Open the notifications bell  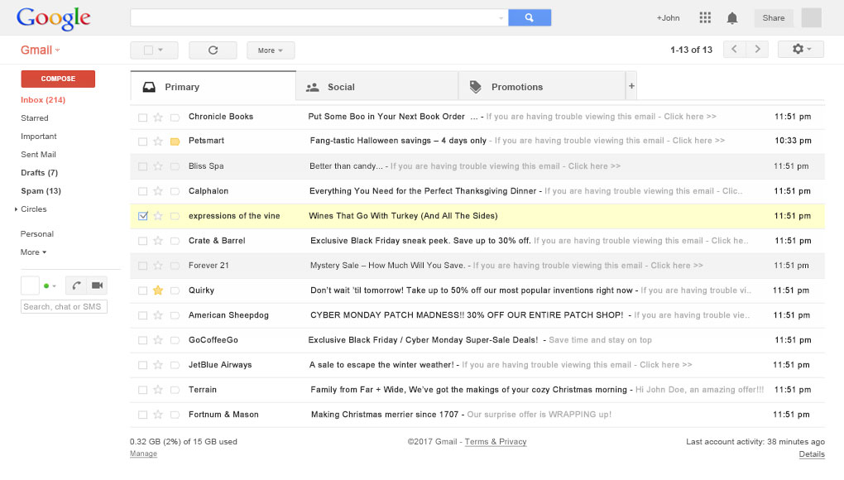[x=732, y=18]
